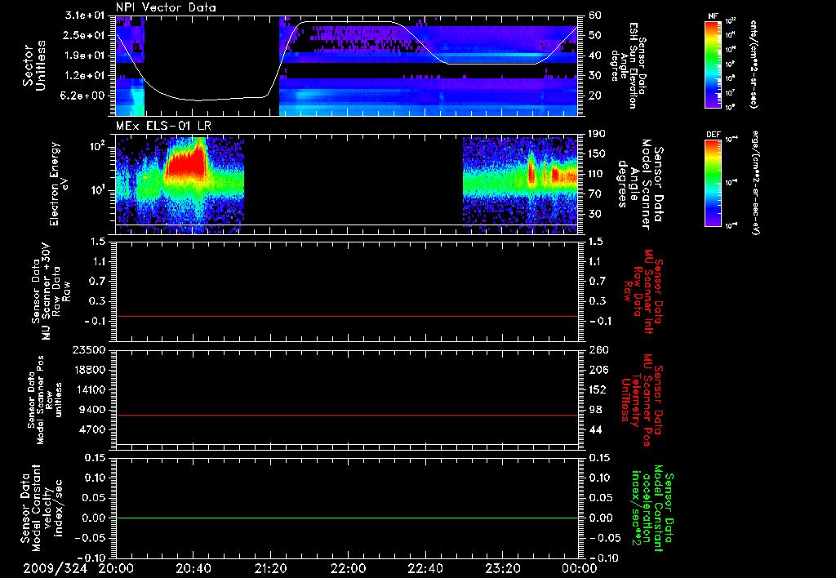Click the 23:20 time axis tick label
The image size is (836, 578).
pyautogui.click(x=503, y=569)
